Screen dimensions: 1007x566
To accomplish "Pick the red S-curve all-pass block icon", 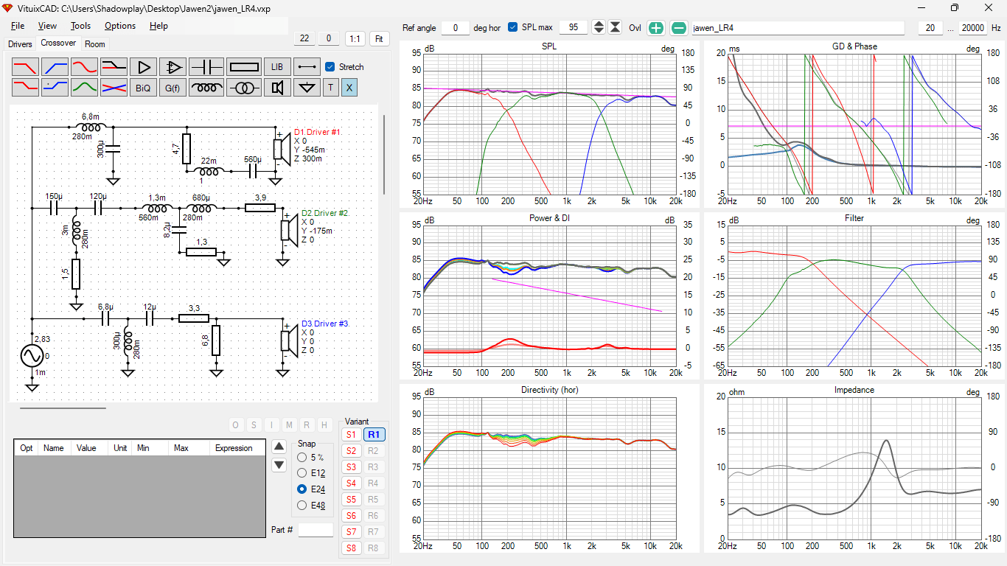I will coord(84,67).
